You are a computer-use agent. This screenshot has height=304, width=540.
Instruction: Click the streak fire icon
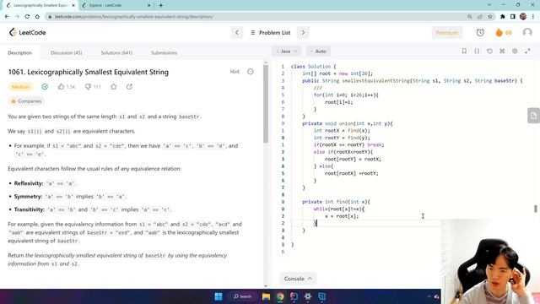[499, 32]
